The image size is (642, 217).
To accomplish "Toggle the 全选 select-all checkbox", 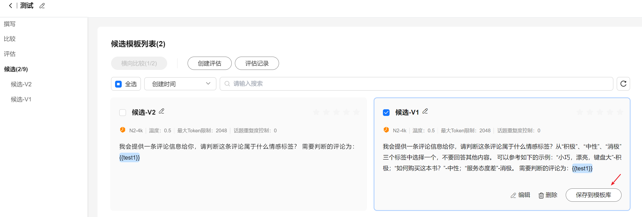I will click(119, 84).
